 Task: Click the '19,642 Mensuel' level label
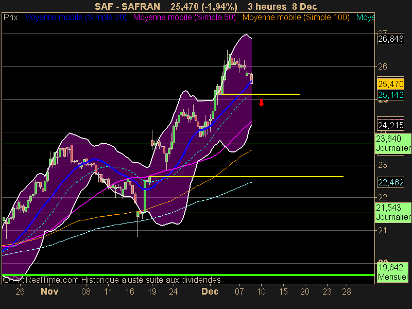[393, 272]
